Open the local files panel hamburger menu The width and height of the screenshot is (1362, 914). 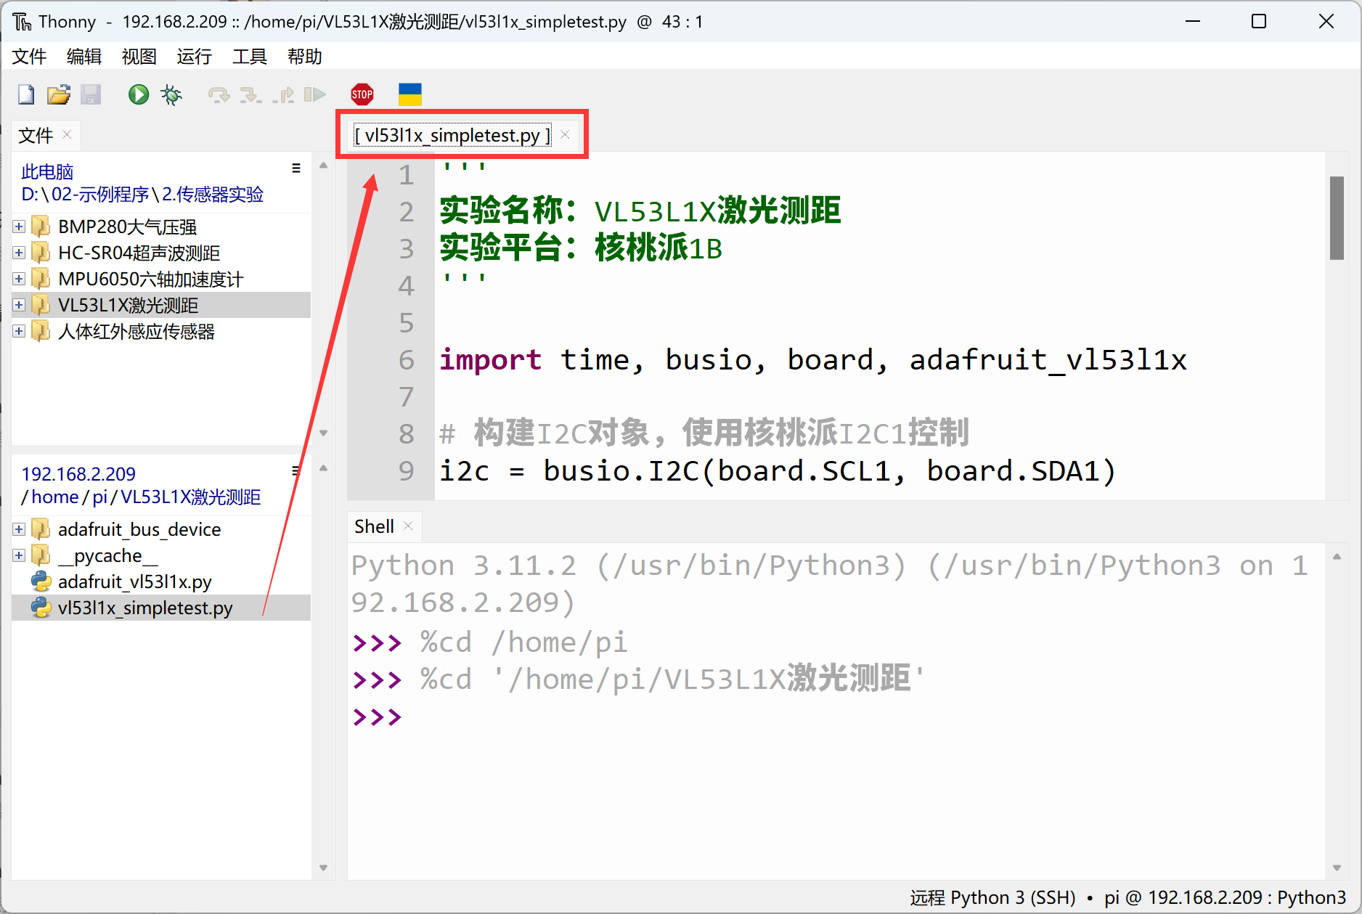296,168
